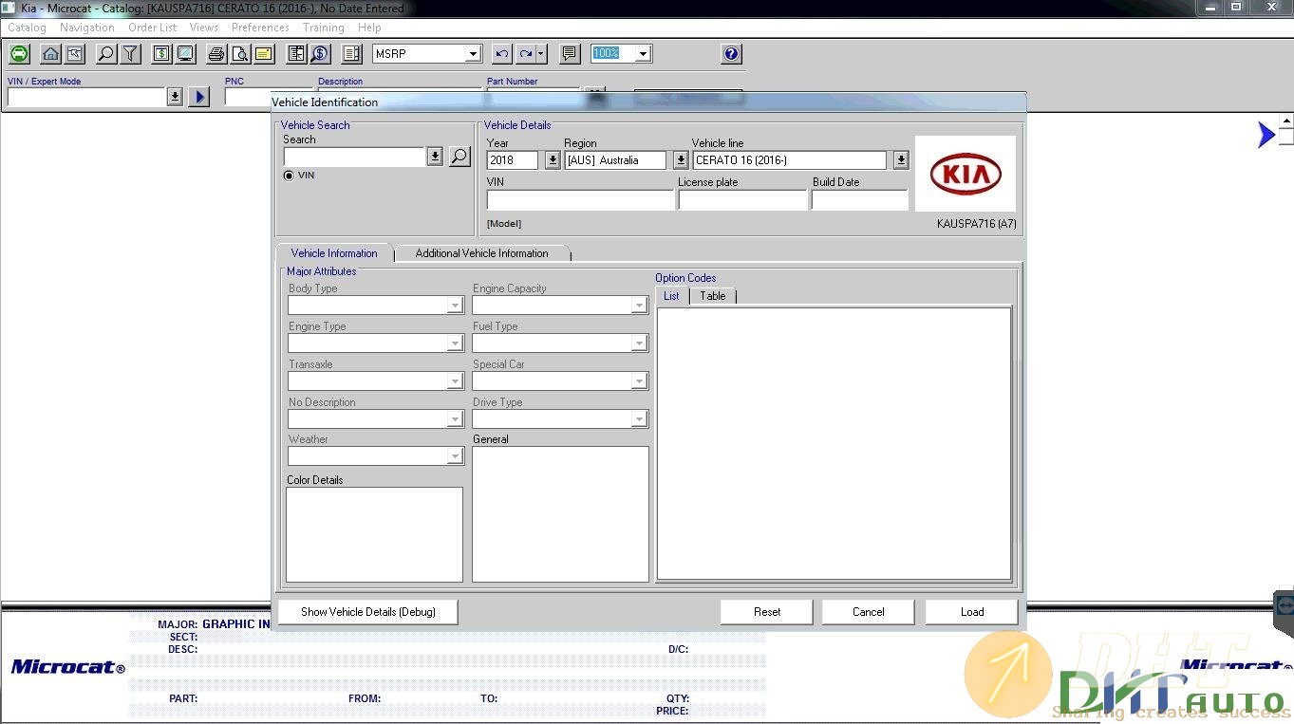
Task: Click the order list document icon
Action: pyautogui.click(x=296, y=54)
